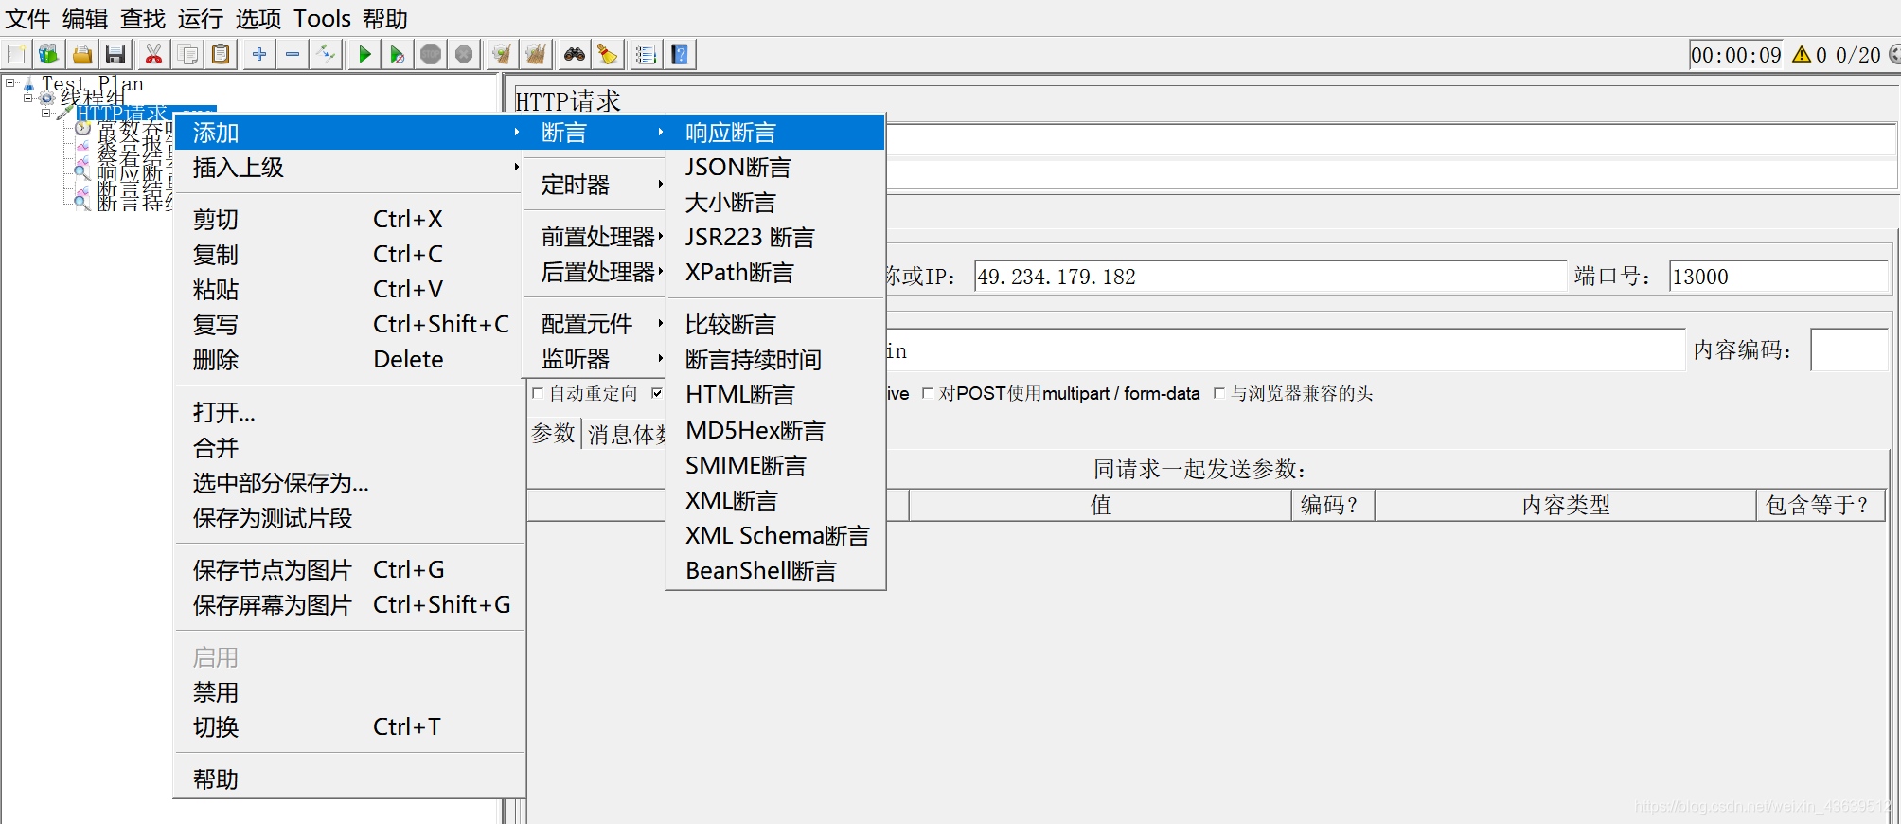Toggle the checked box right of 自动重定向

click(x=657, y=393)
